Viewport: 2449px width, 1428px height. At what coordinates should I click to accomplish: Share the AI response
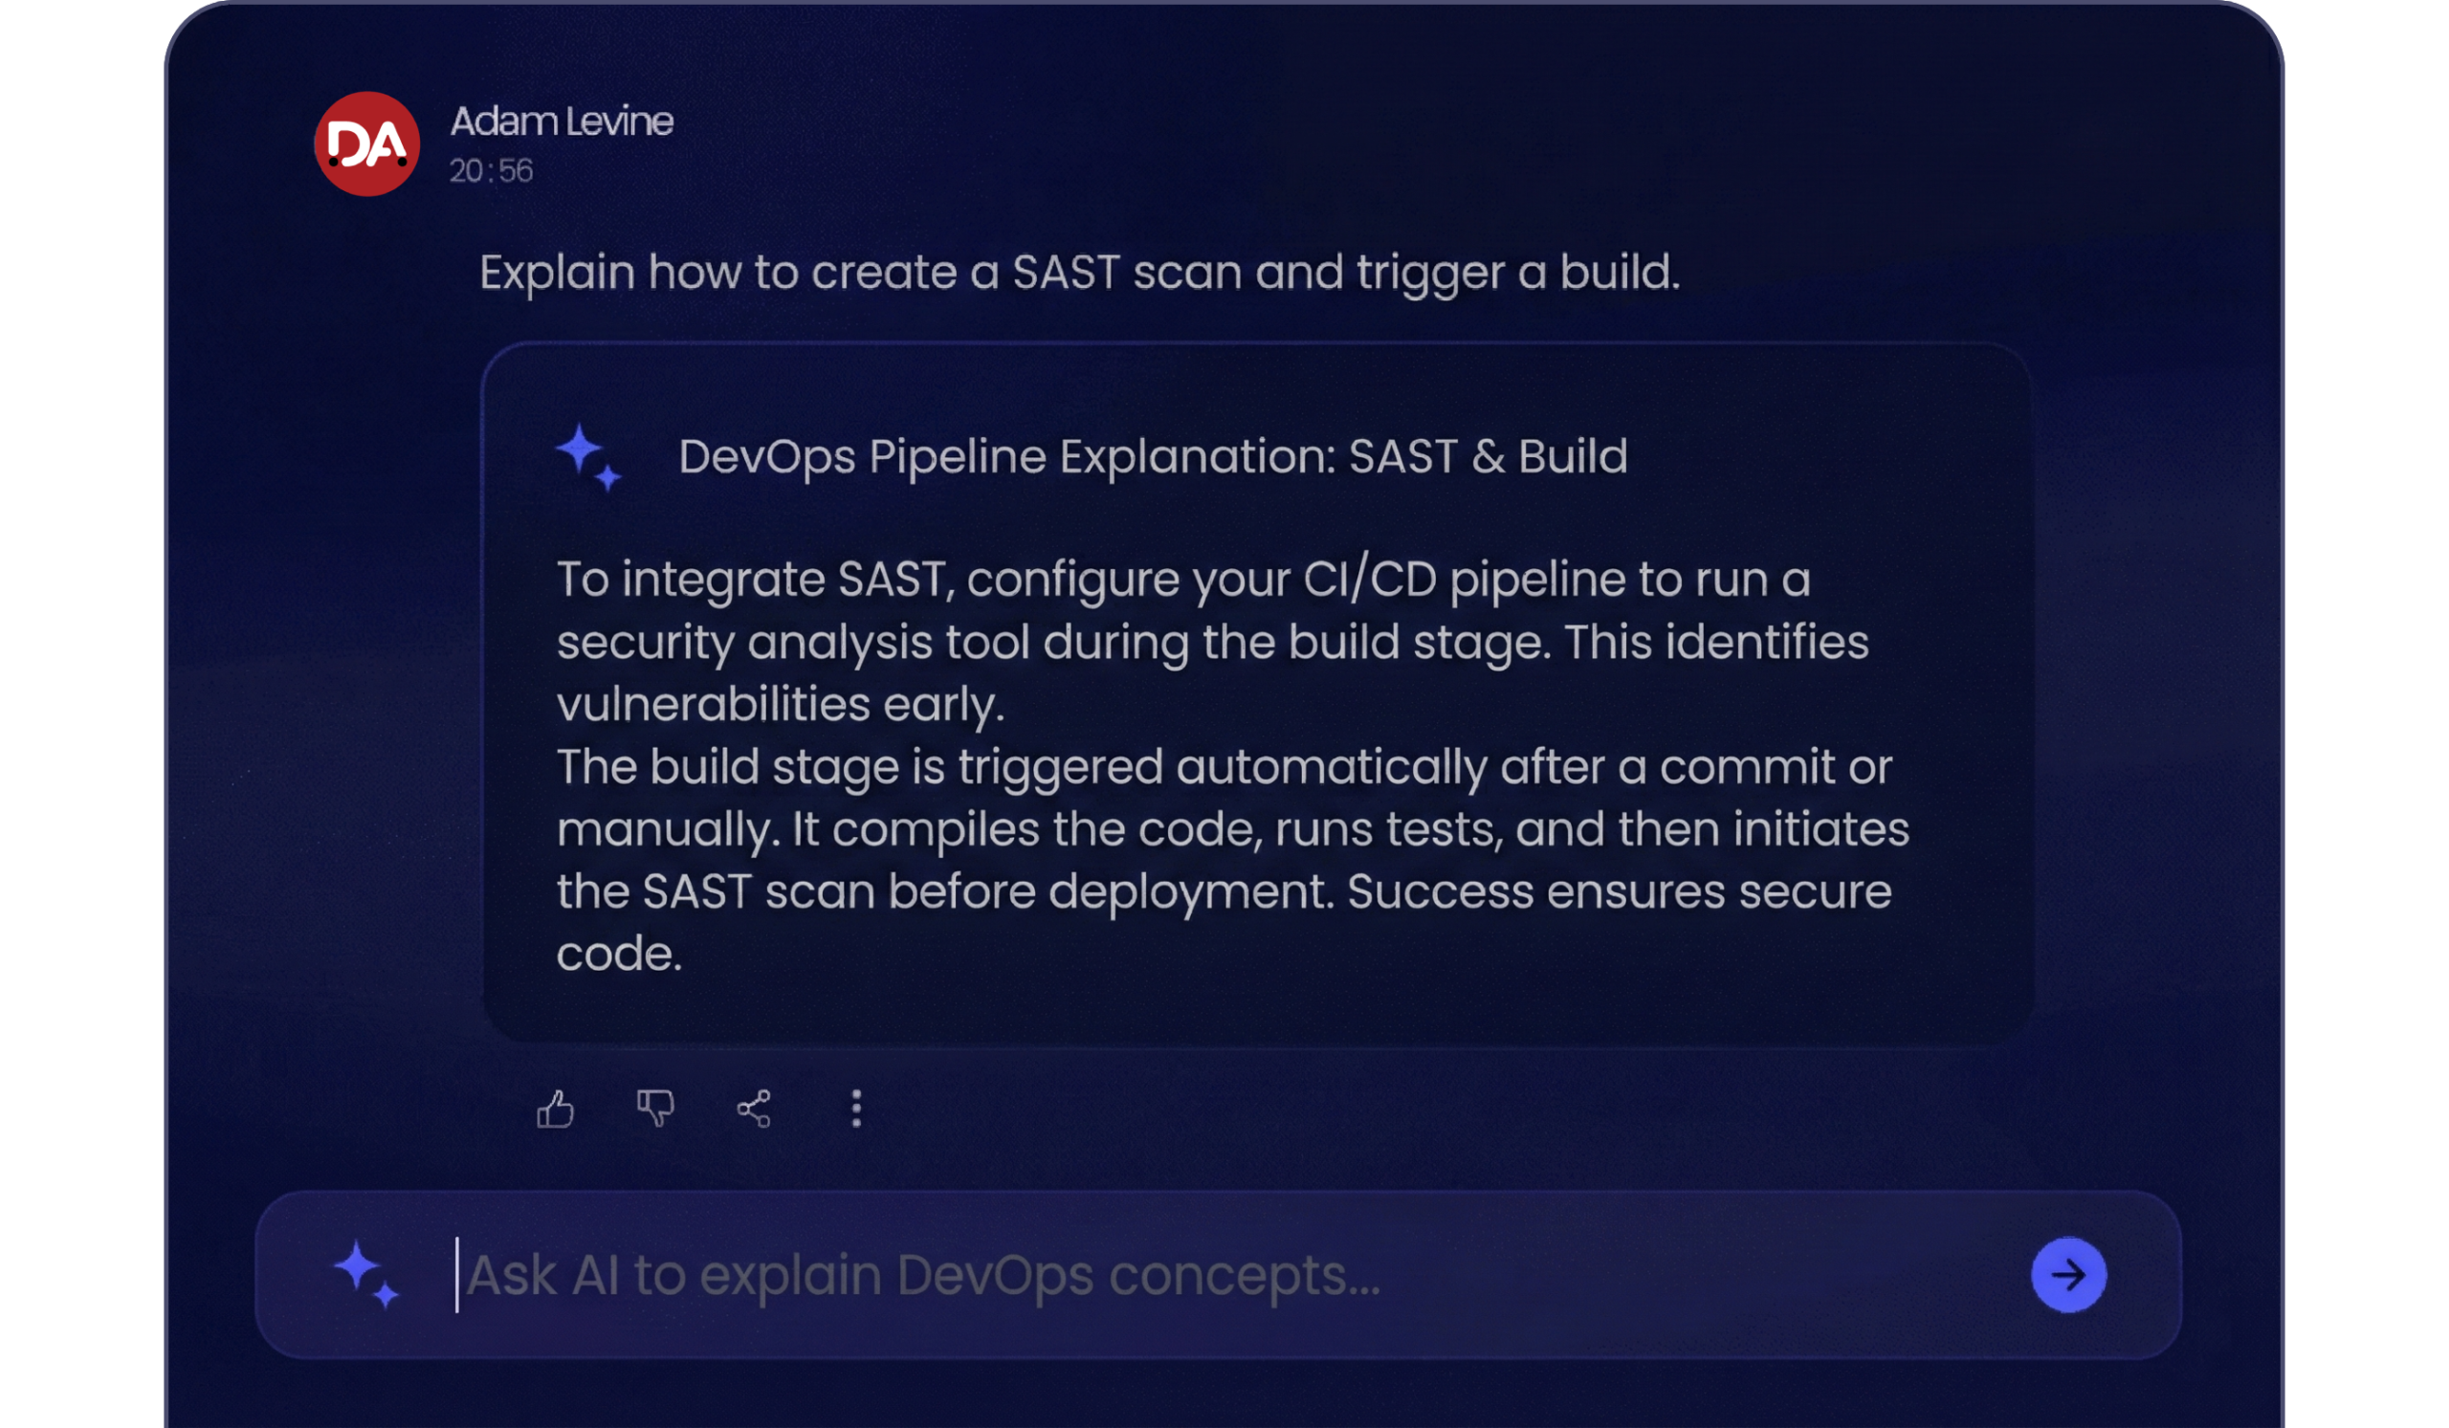pos(754,1109)
